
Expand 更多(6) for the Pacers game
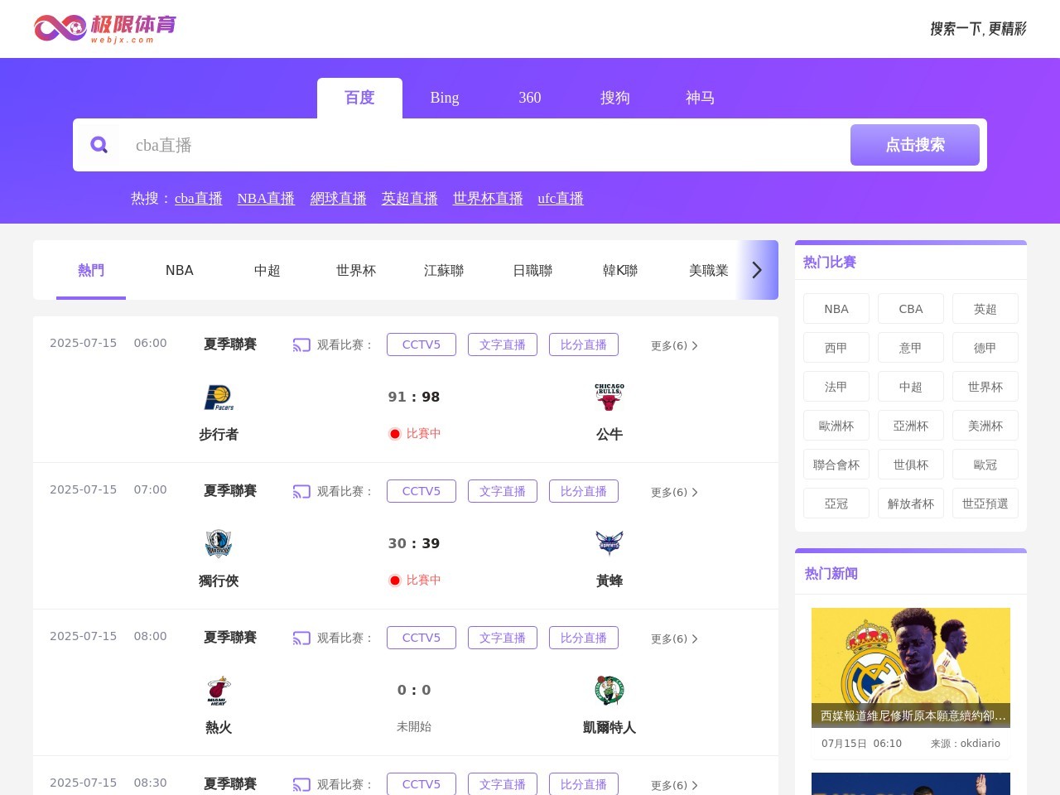pos(673,345)
